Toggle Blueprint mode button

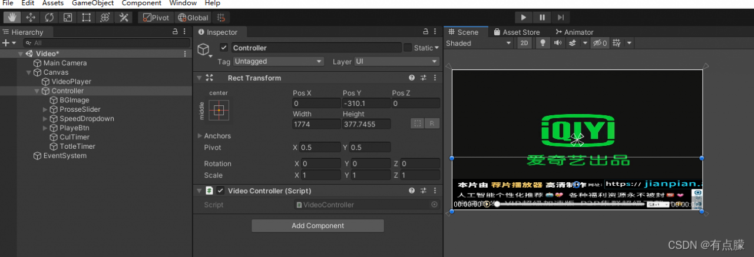tap(417, 124)
